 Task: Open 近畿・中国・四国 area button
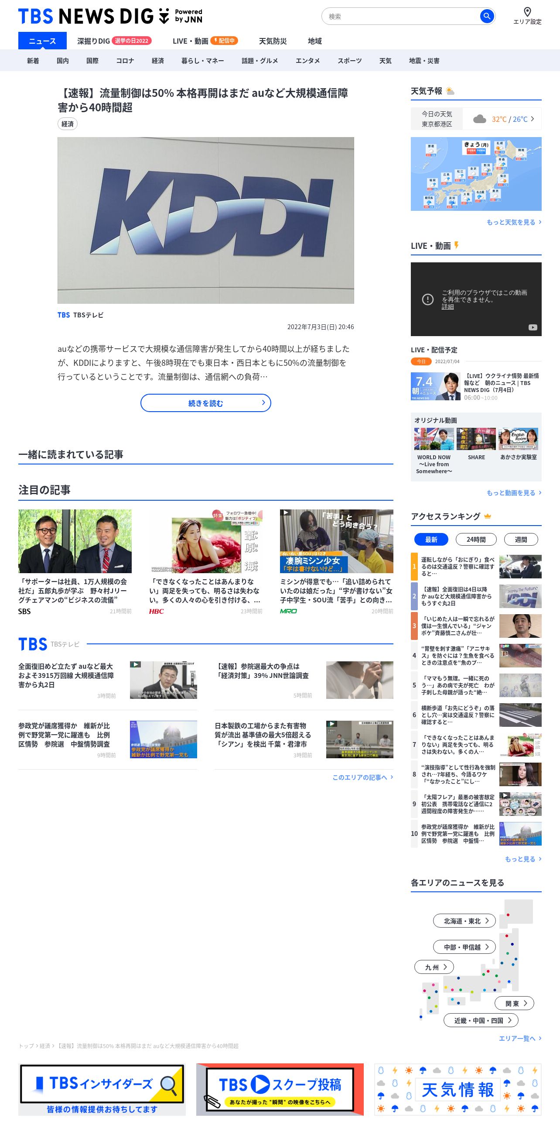tap(481, 1020)
